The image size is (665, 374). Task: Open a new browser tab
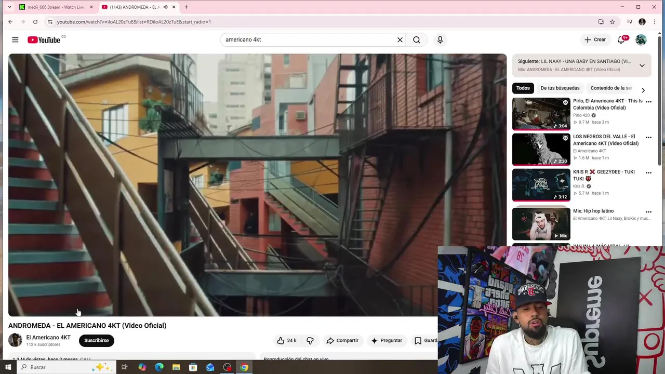[186, 7]
